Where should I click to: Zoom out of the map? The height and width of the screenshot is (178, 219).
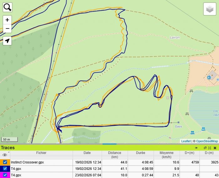[x=8, y=29]
